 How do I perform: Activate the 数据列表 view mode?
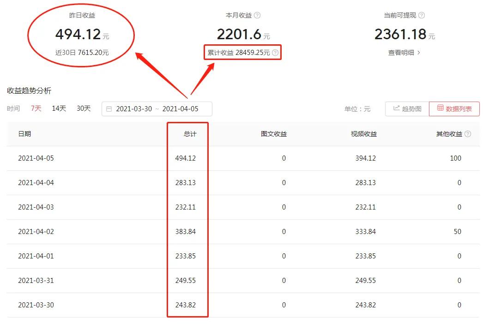[x=454, y=108]
